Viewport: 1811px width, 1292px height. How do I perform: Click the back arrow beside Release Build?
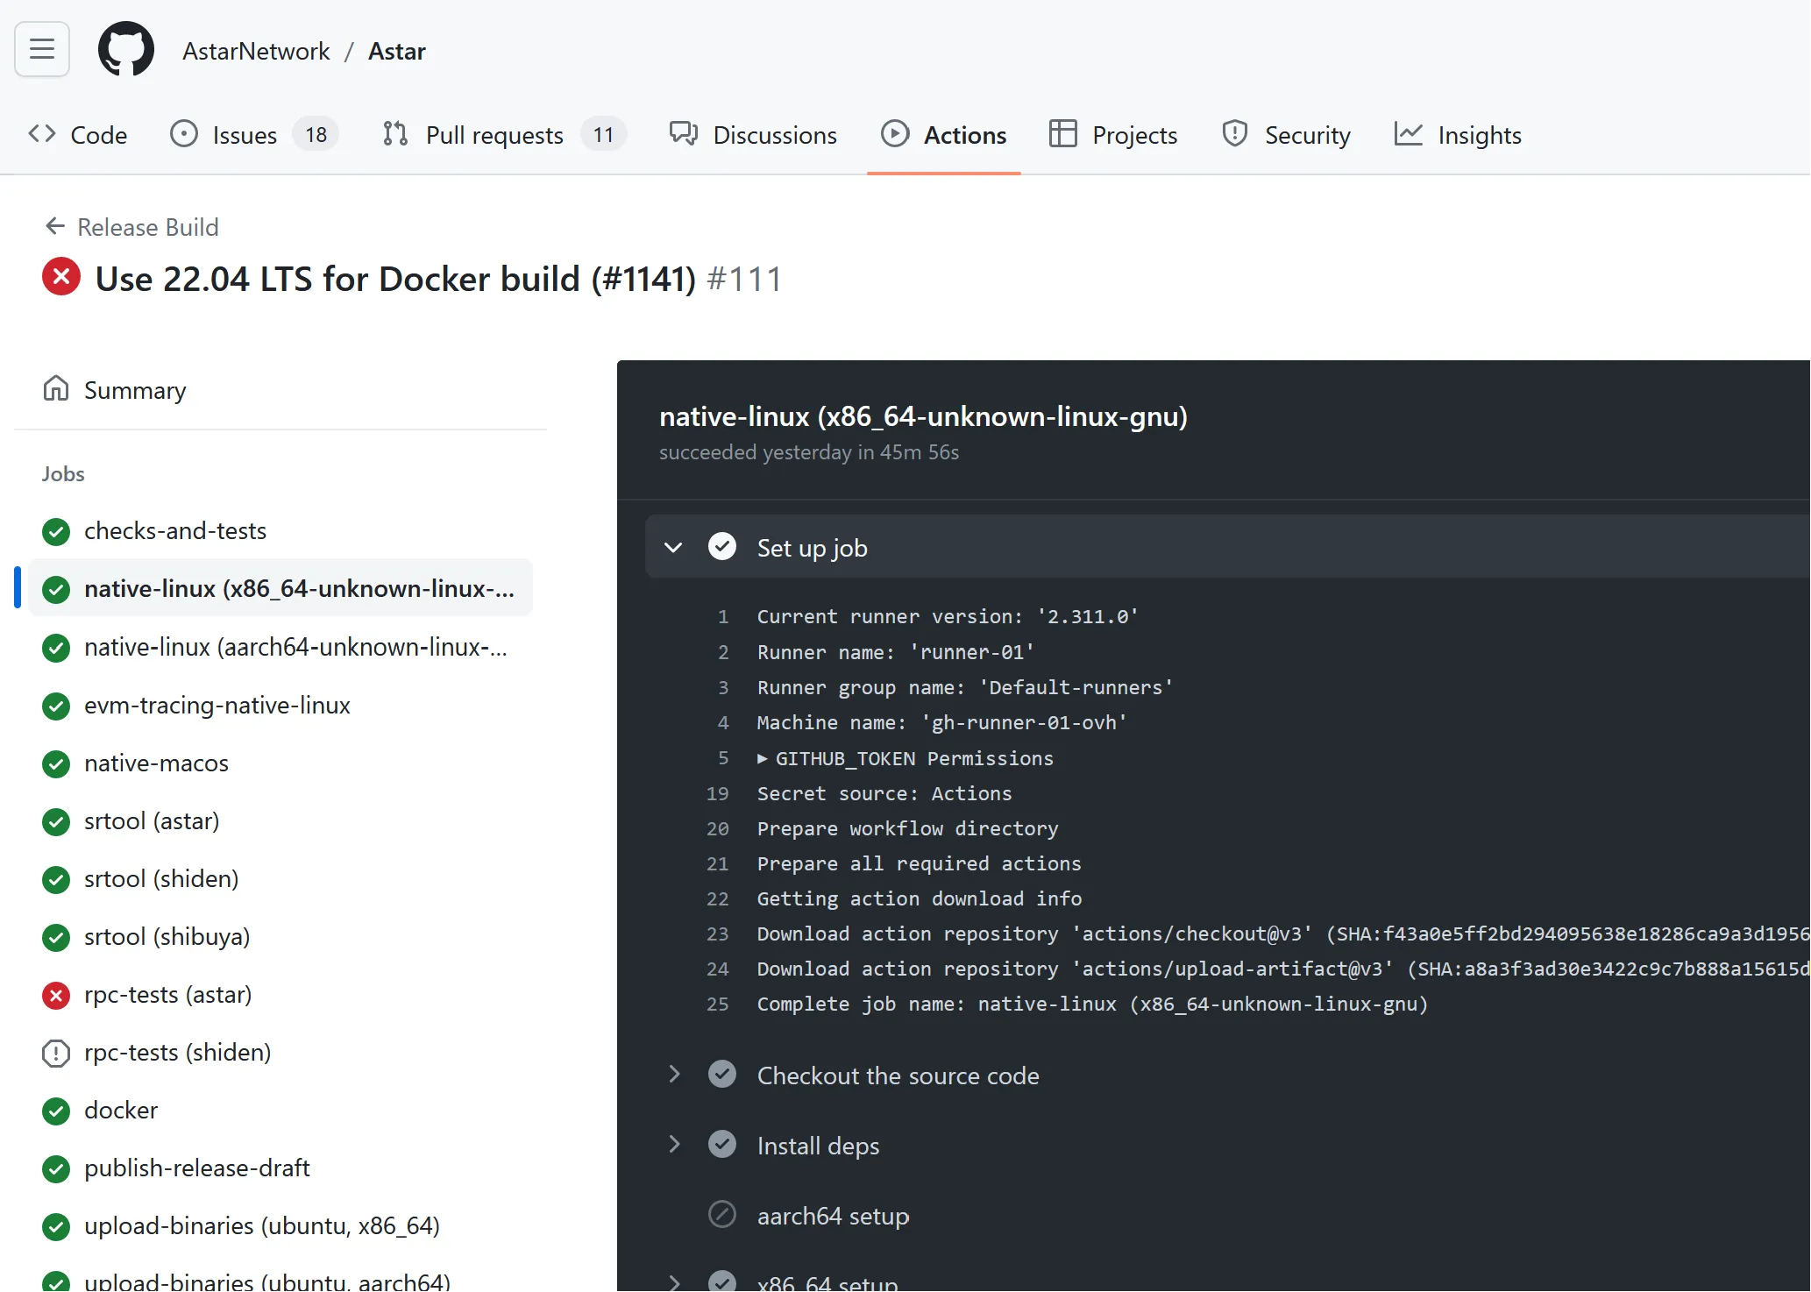coord(55,226)
